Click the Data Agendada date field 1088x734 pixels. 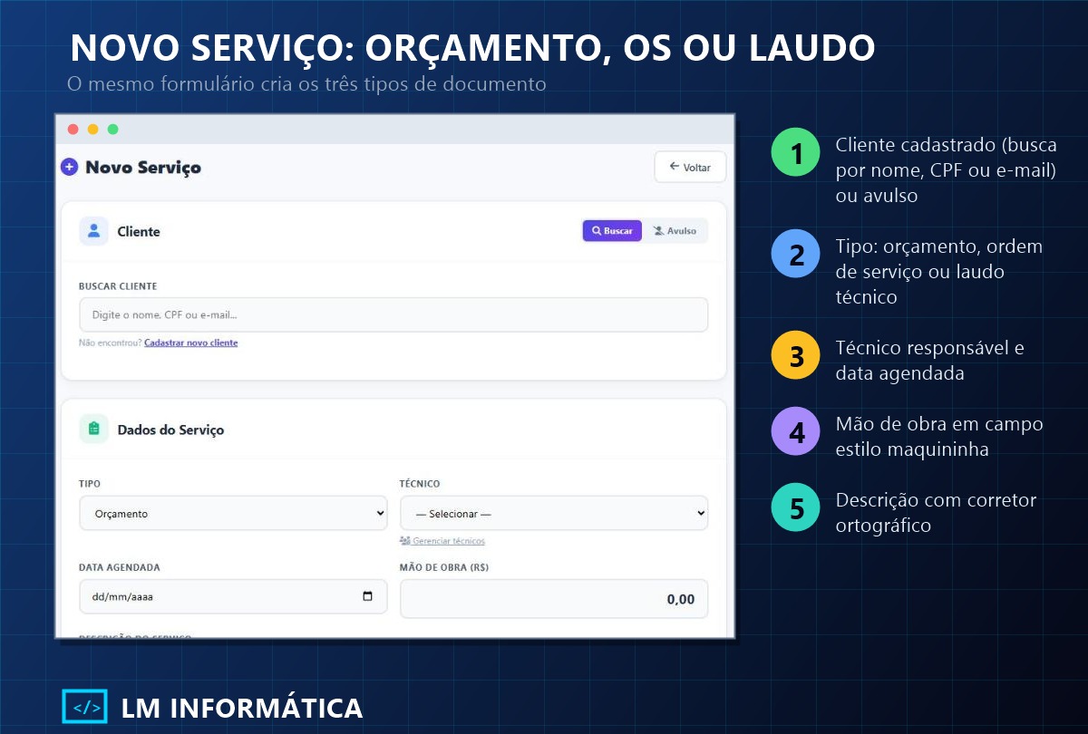pos(233,596)
